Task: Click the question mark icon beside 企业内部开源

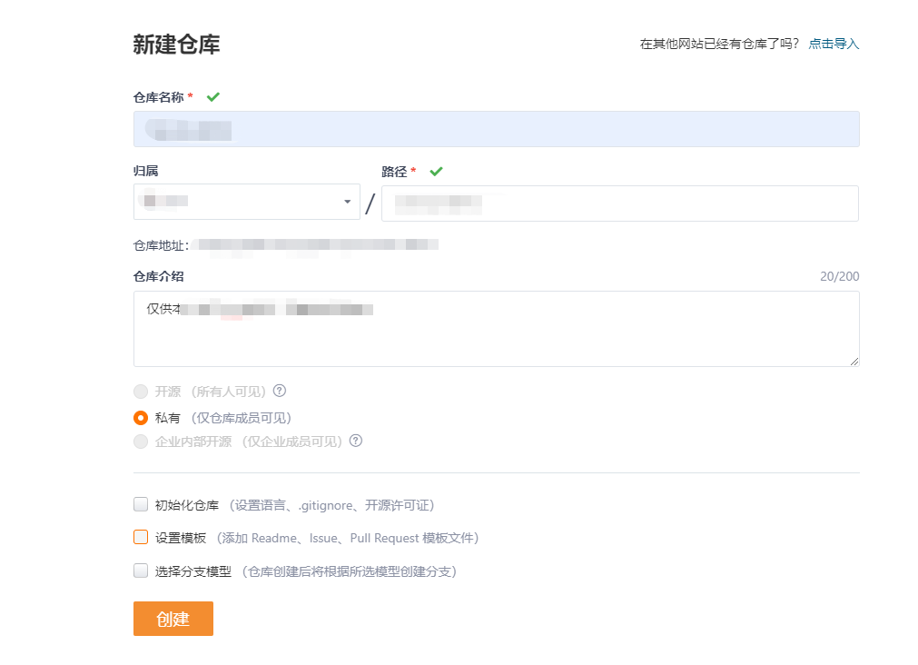Action: [x=356, y=441]
